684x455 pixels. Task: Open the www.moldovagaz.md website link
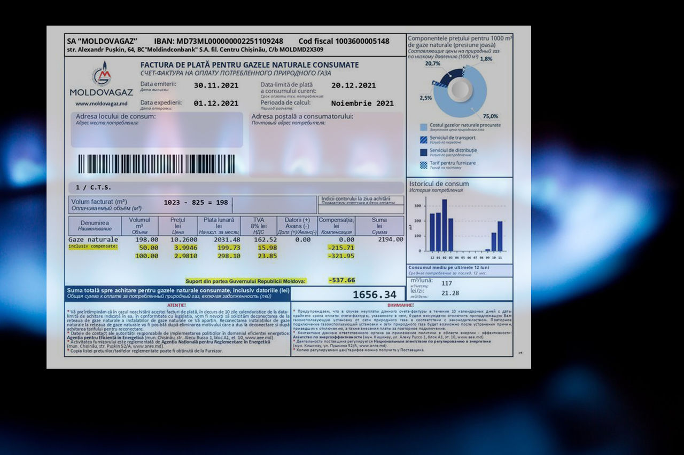101,103
